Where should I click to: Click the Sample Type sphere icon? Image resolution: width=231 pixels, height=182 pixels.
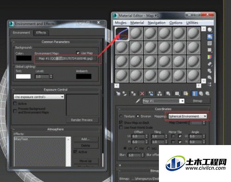pyautogui.click(x=210, y=30)
